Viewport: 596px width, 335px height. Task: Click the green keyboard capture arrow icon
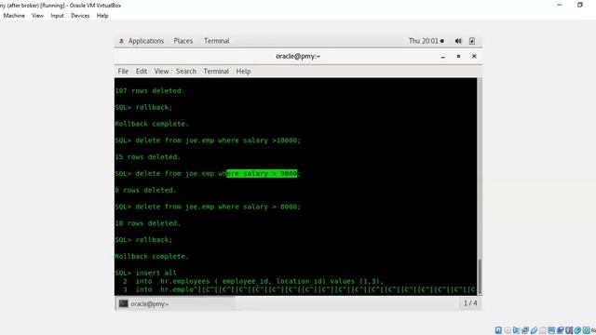coord(587,330)
